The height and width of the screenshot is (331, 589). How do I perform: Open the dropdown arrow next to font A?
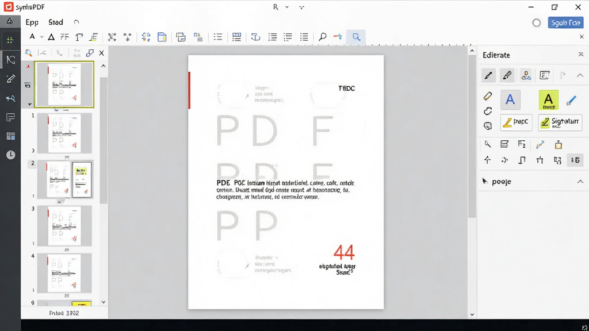[x=41, y=37]
